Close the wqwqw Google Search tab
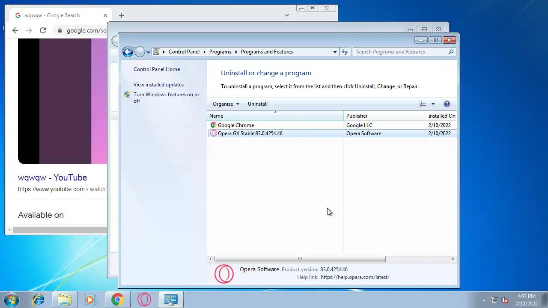The width and height of the screenshot is (548, 308). tap(105, 15)
